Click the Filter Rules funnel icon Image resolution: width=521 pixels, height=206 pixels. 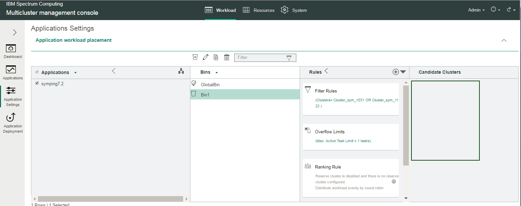click(308, 89)
